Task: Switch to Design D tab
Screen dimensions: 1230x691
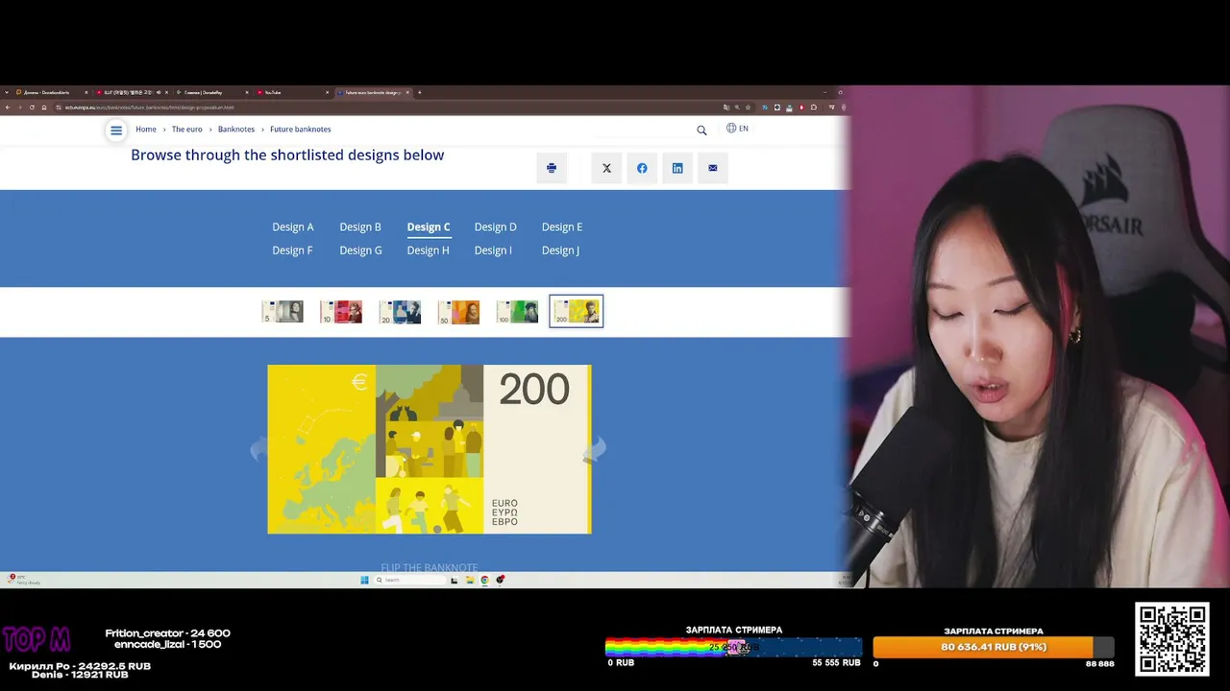Action: 496,227
